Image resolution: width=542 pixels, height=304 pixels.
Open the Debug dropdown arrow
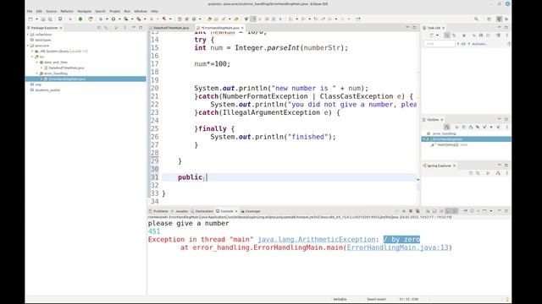(x=107, y=19)
